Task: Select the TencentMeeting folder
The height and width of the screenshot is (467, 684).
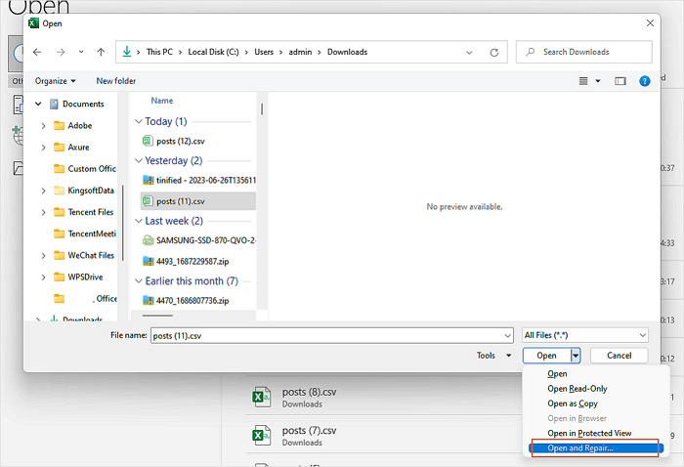Action: [85, 233]
